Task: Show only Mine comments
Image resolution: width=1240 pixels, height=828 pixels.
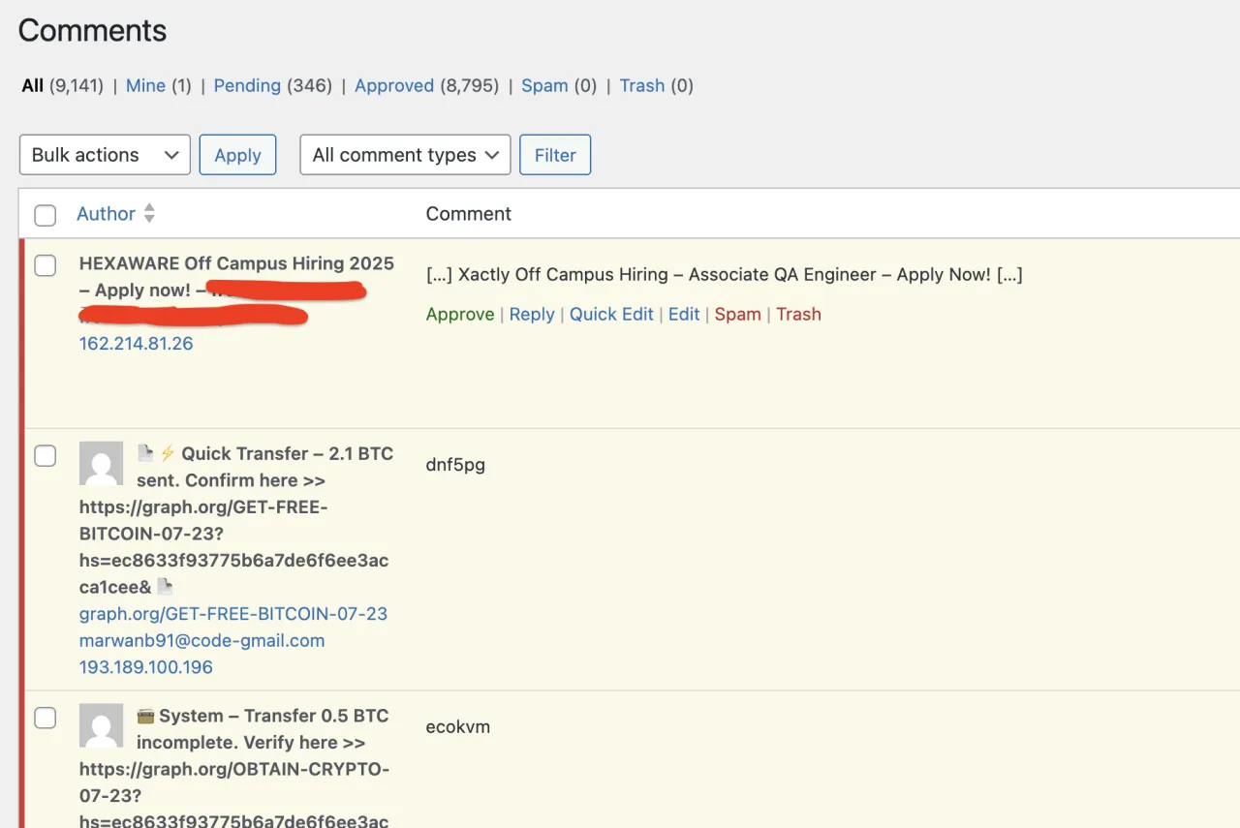Action: [x=145, y=85]
